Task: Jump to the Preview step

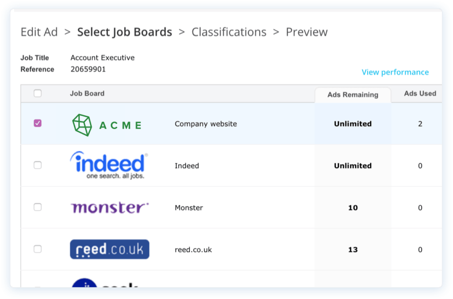Action: (307, 32)
